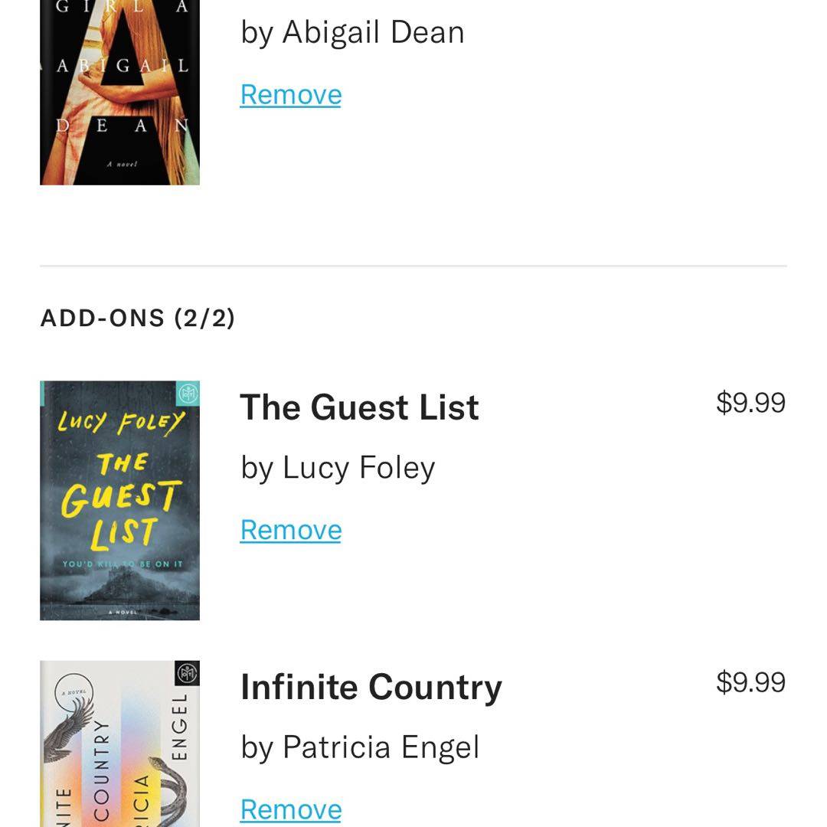Click the black badge icon on Infinite Country cover
This screenshot has height=827, width=827.
(187, 673)
